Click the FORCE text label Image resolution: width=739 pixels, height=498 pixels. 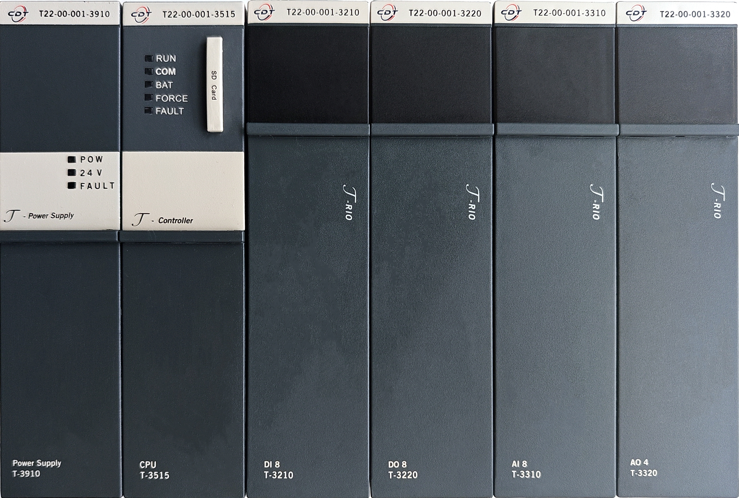(172, 98)
